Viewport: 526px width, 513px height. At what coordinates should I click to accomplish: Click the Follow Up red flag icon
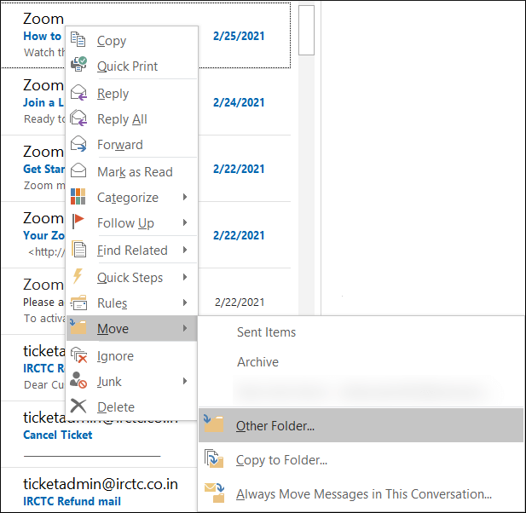[x=78, y=222]
